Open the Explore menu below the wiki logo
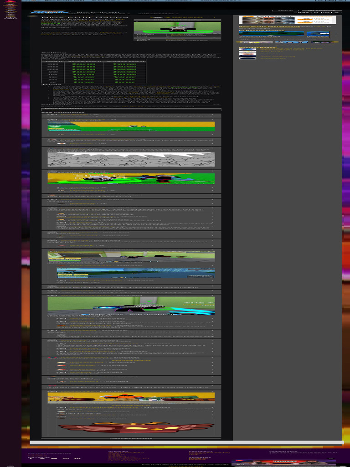This screenshot has width=350, height=467. tap(43, 14)
